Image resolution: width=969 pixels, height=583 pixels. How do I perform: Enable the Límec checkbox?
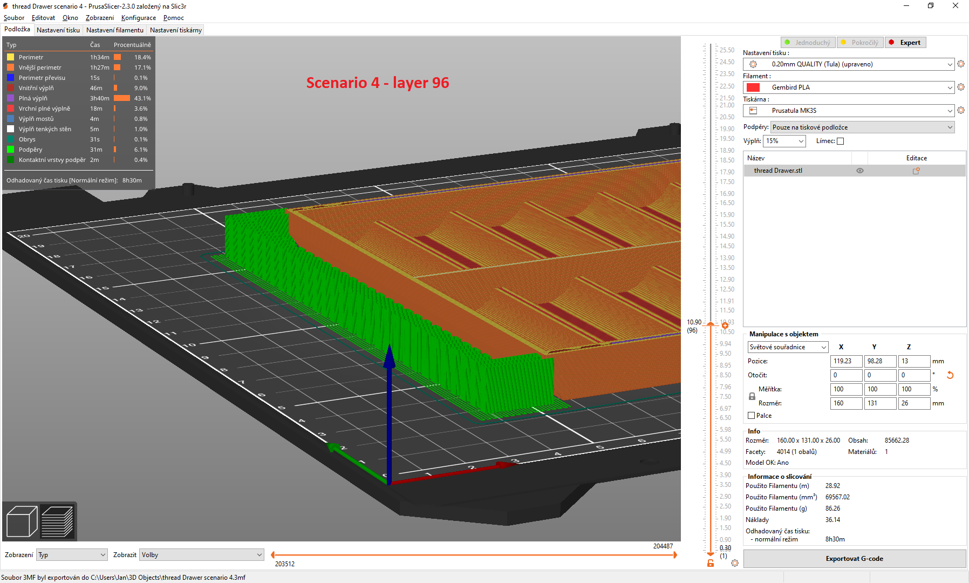tap(841, 141)
